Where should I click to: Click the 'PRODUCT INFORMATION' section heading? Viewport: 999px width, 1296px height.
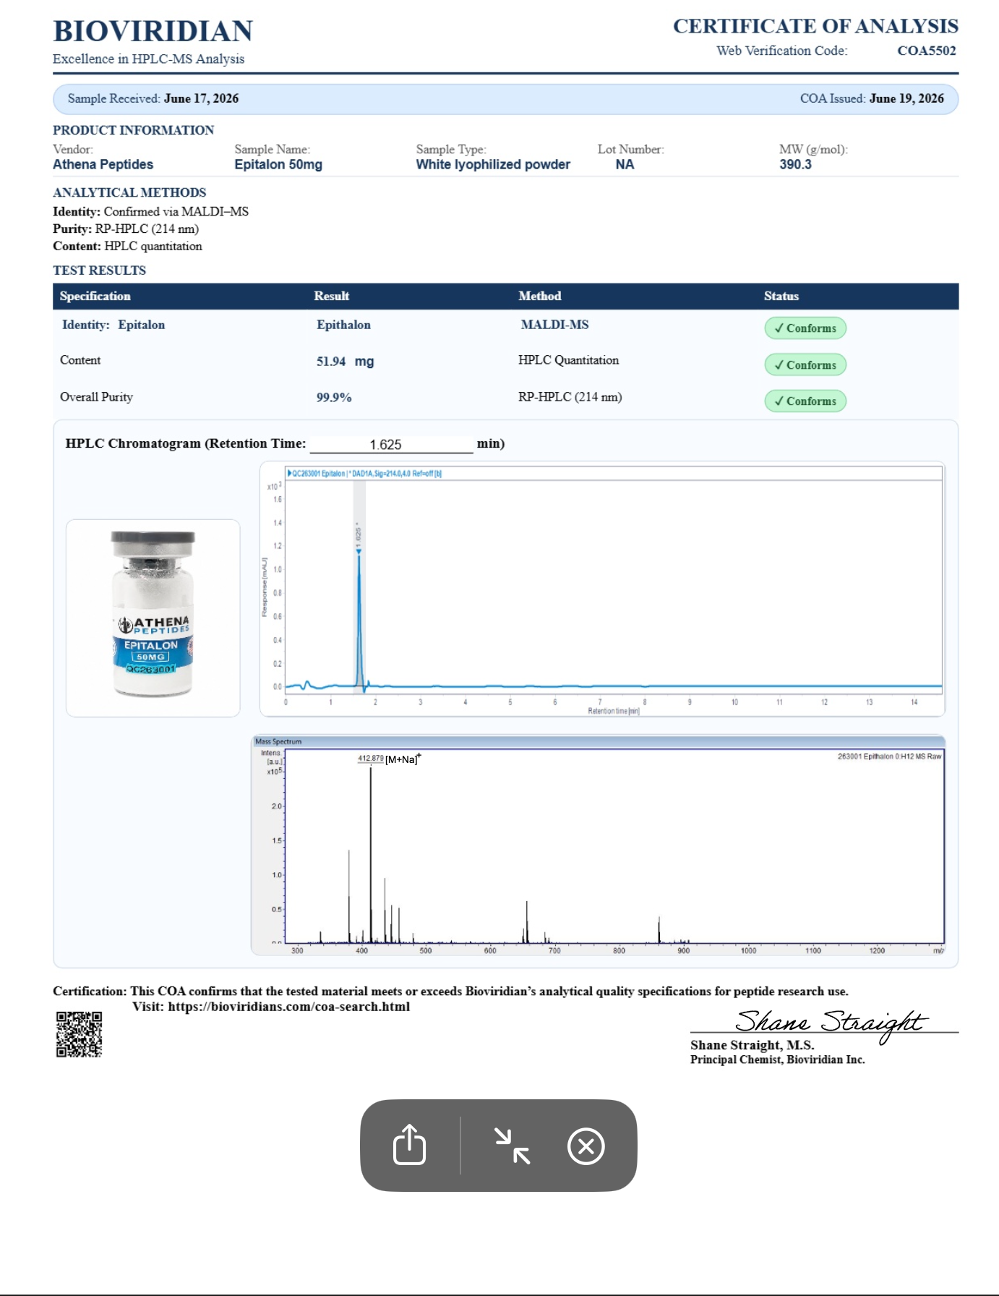pyautogui.click(x=133, y=130)
